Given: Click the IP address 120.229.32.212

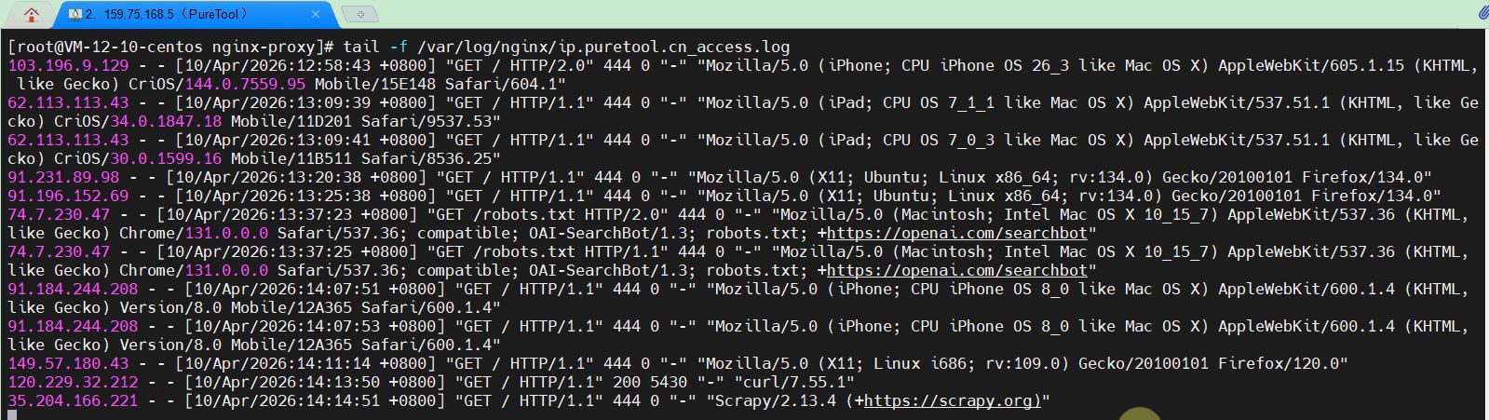Looking at the screenshot, I should pos(73,382).
